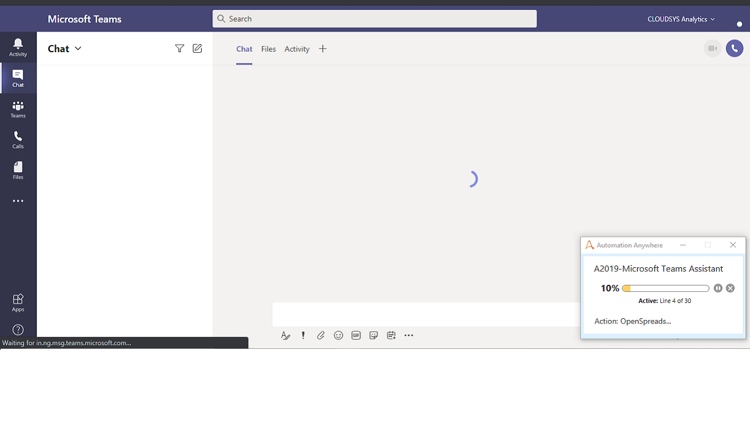
Task: Switch to the Chat tab in conversation
Action: point(244,49)
